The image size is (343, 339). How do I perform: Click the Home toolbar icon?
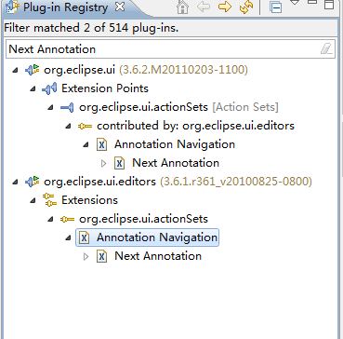[182, 7]
